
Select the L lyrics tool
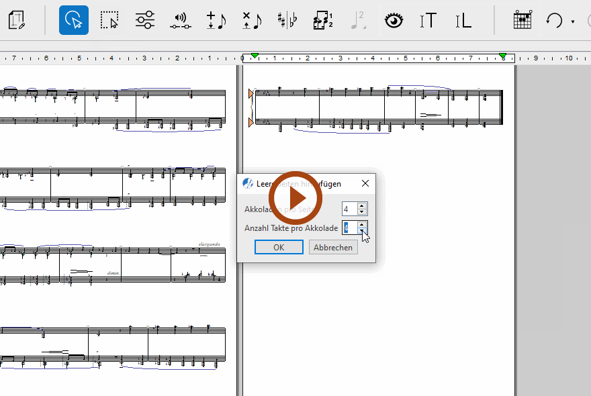(463, 20)
